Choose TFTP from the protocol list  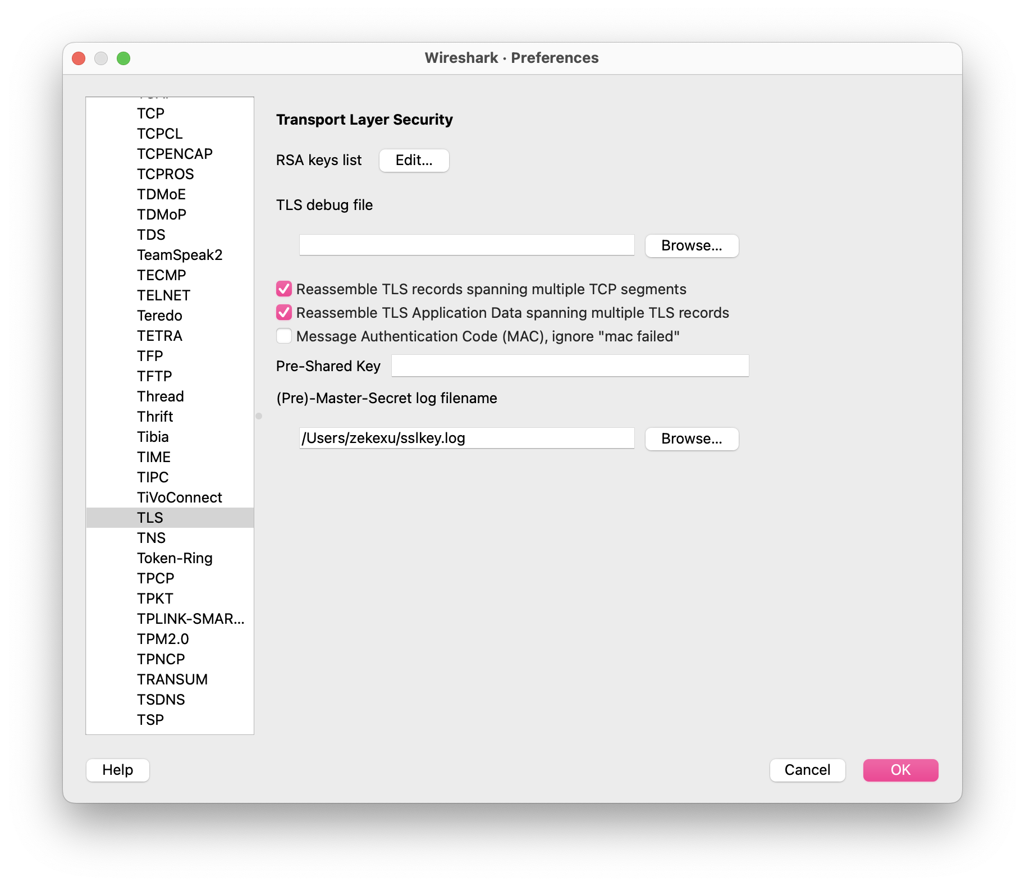coord(154,376)
